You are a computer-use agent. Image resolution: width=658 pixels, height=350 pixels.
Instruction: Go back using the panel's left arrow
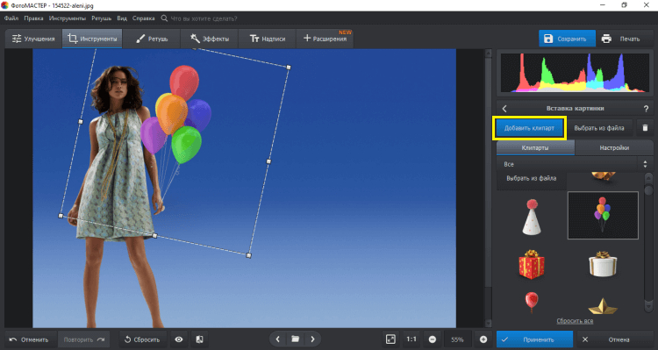click(504, 109)
